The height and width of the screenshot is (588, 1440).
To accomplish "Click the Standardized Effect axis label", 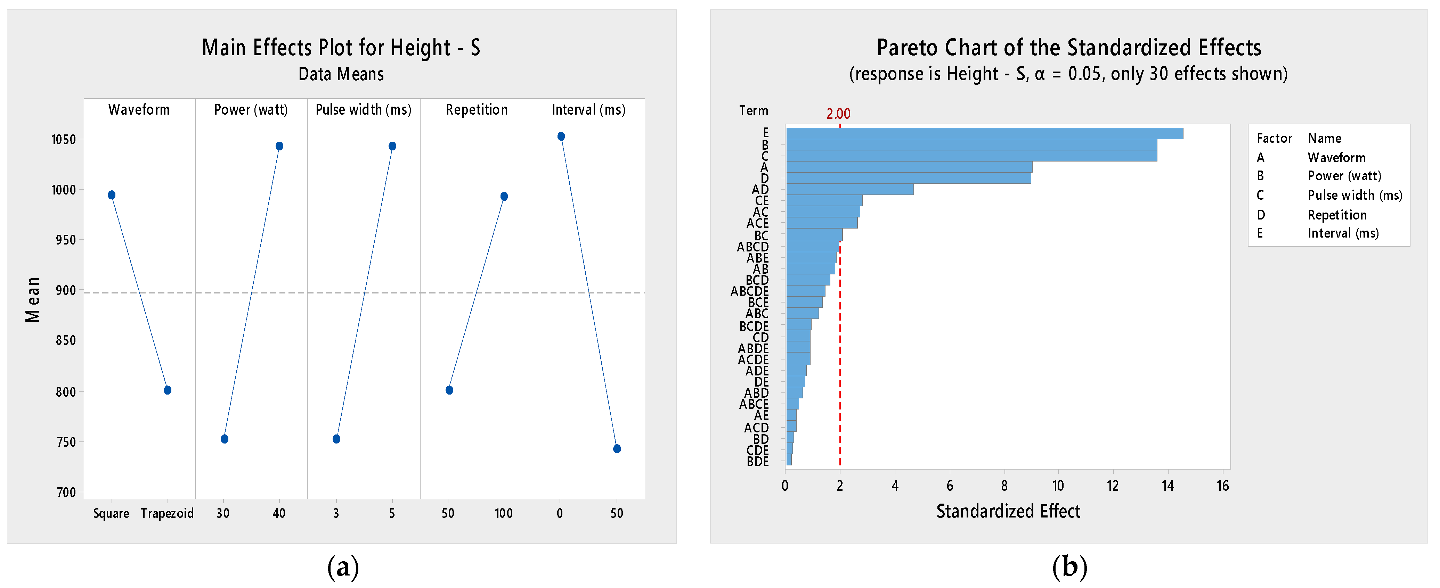I will 1008,511.
